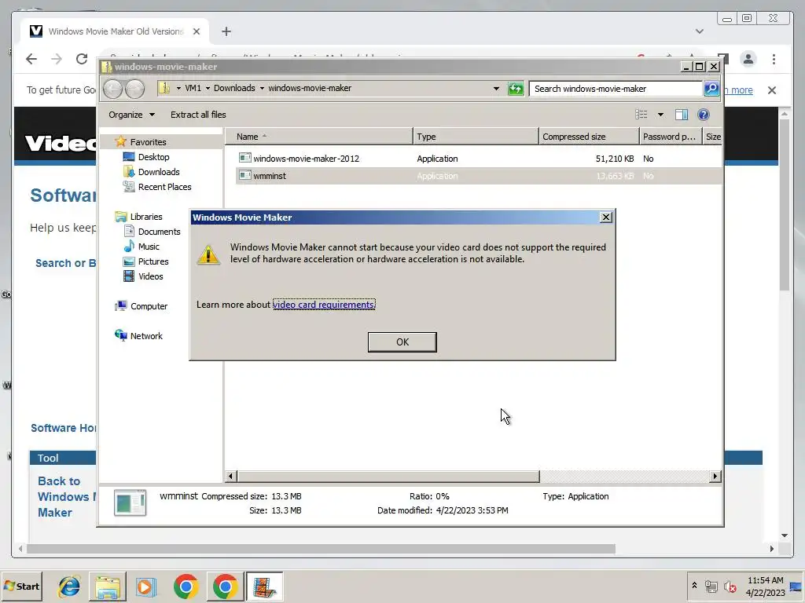
Task: Open Downloads in the navigation pane
Action: (x=159, y=172)
